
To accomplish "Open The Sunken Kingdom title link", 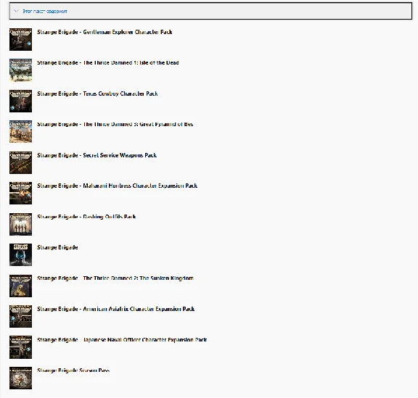I will (x=115, y=278).
